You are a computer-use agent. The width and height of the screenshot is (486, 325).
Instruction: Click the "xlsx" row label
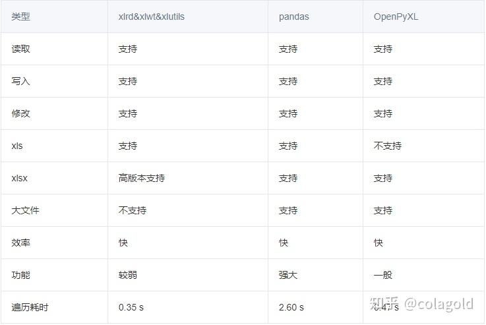pos(19,178)
